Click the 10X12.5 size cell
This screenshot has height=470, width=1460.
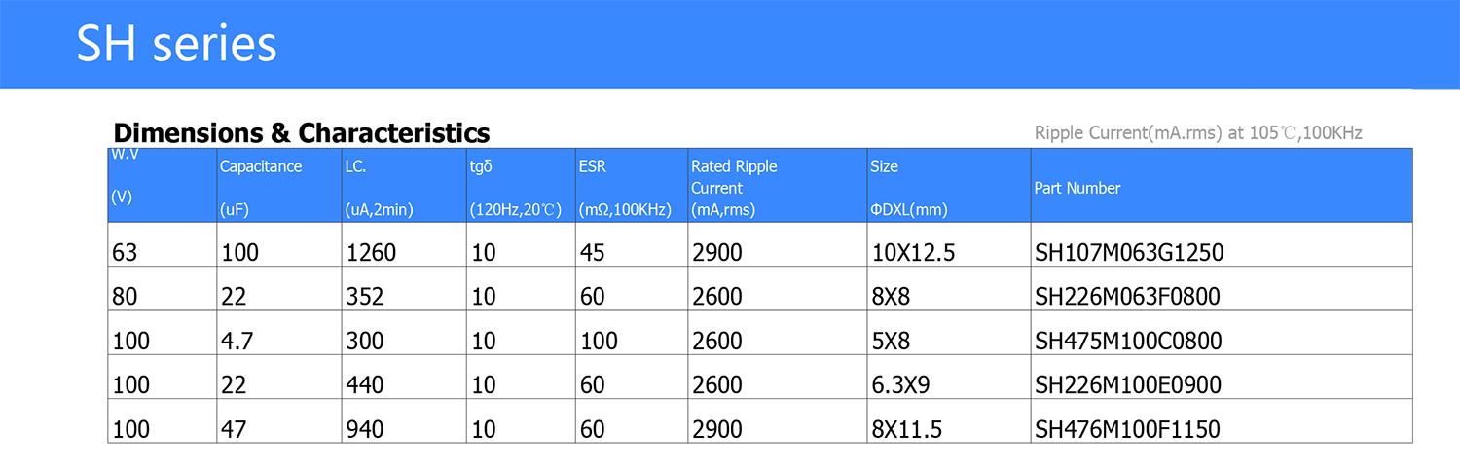point(913,253)
